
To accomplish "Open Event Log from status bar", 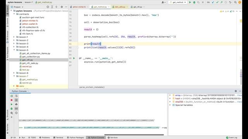I will [x=232, y=137].
